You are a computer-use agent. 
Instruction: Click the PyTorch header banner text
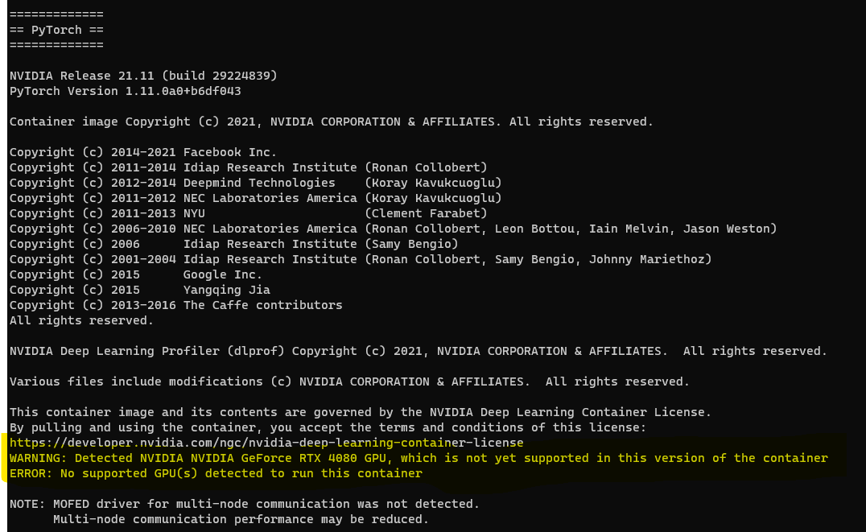(55, 30)
